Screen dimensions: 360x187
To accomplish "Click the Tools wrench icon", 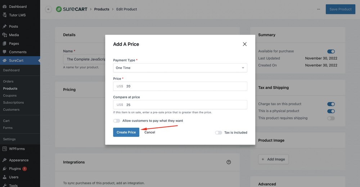I will coord(5,185).
